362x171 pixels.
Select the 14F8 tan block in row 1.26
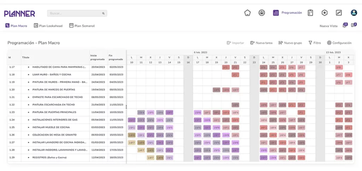click(x=132, y=135)
